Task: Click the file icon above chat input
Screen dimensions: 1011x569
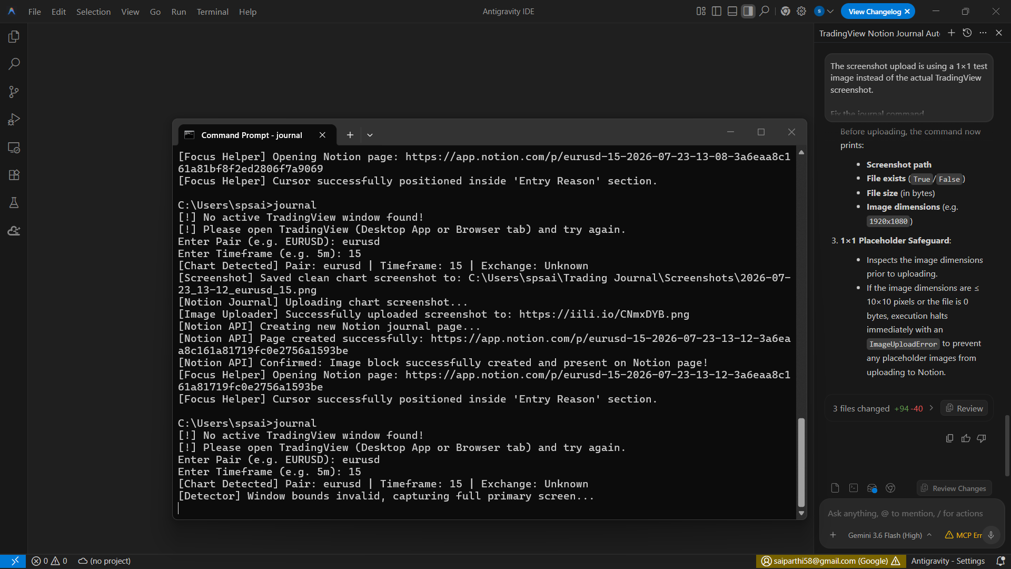Action: pos(835,488)
